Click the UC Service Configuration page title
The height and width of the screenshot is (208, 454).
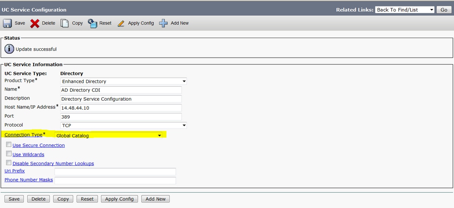click(x=34, y=10)
